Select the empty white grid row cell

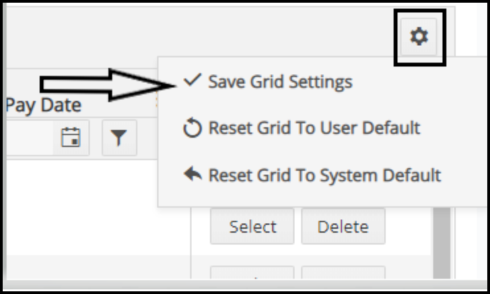[x=98, y=208]
